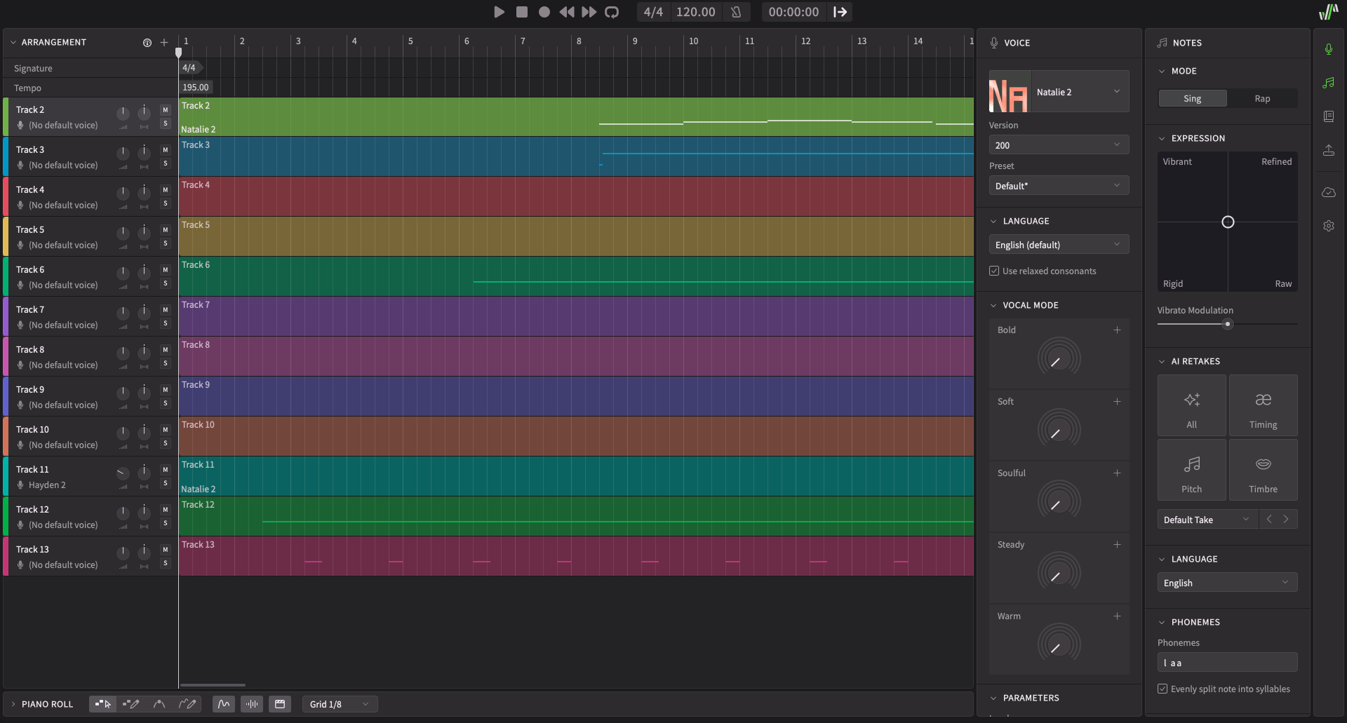Toggle Use relaxed consonants checkbox

[x=994, y=271]
